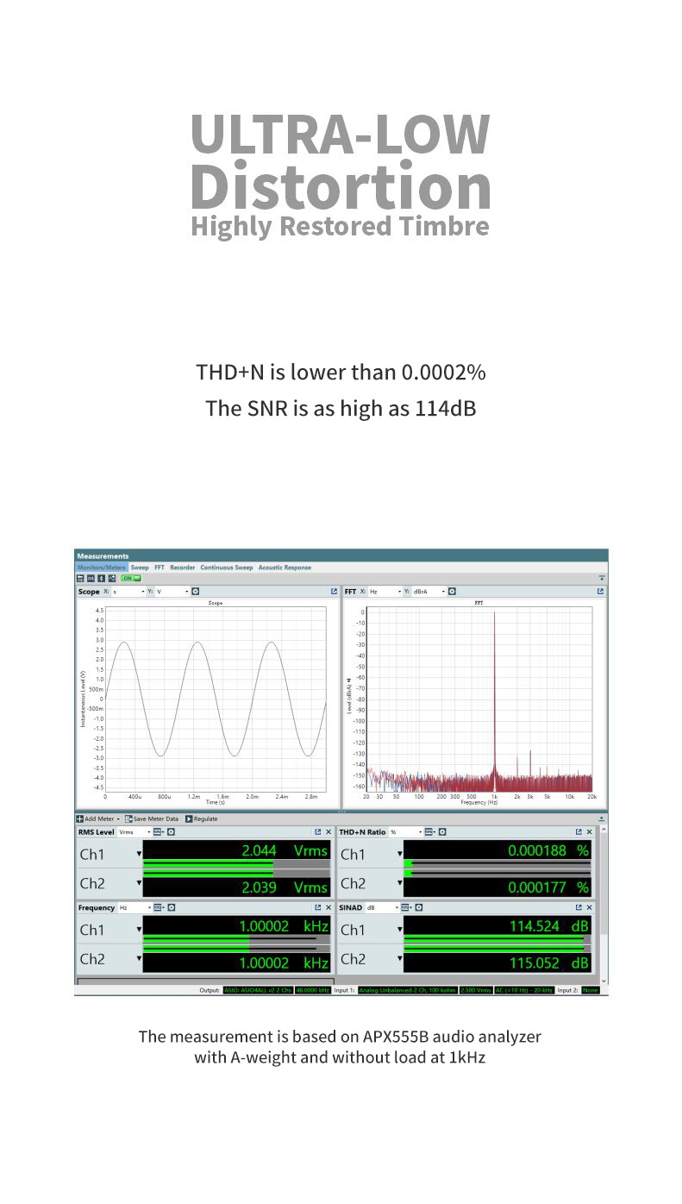Open RMS Level meter settings gear
Screen dimensions: 682x1204
click(x=171, y=832)
